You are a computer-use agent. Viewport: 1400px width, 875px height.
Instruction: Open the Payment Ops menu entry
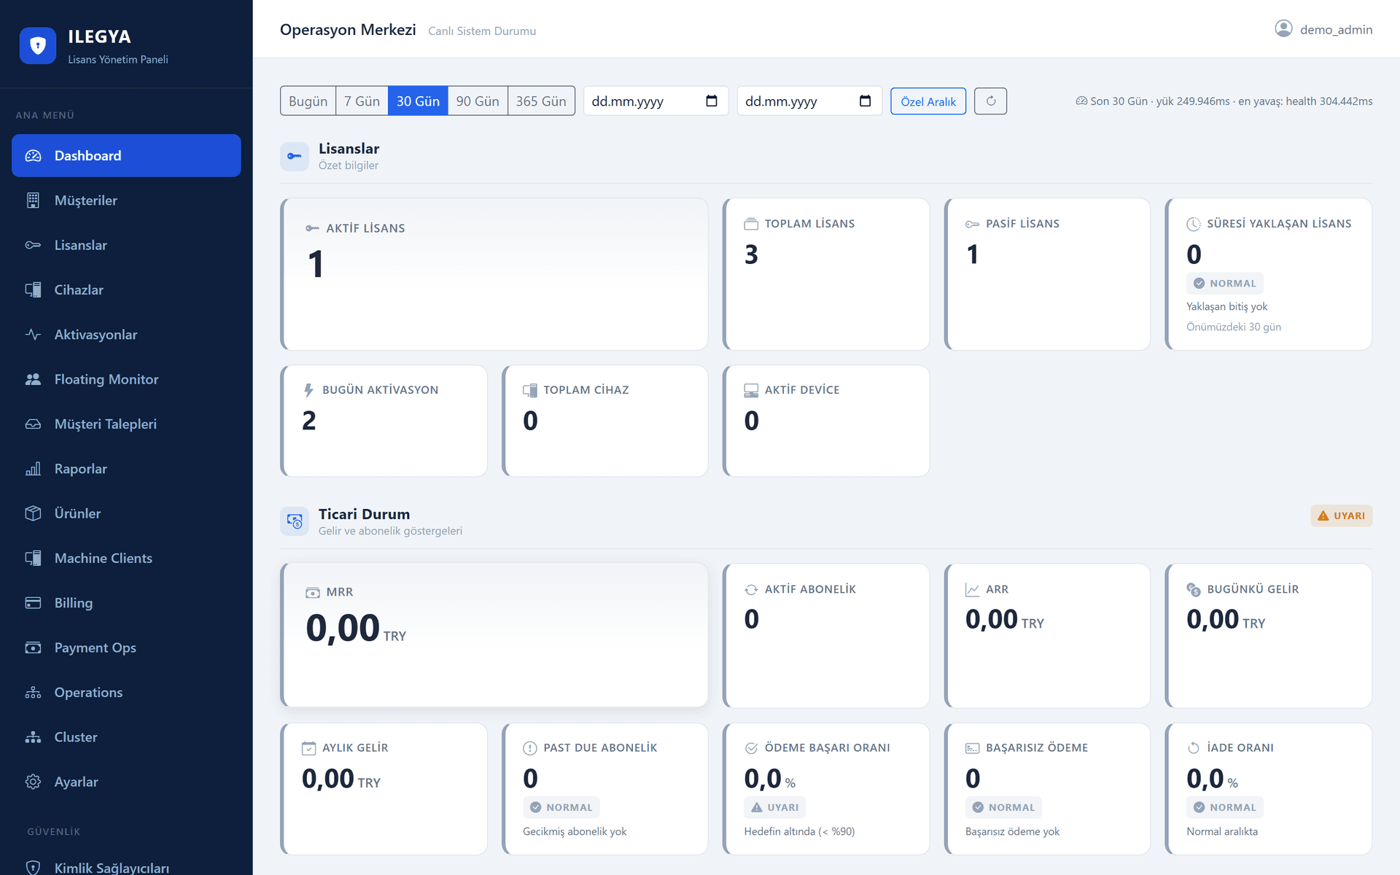tap(126, 647)
